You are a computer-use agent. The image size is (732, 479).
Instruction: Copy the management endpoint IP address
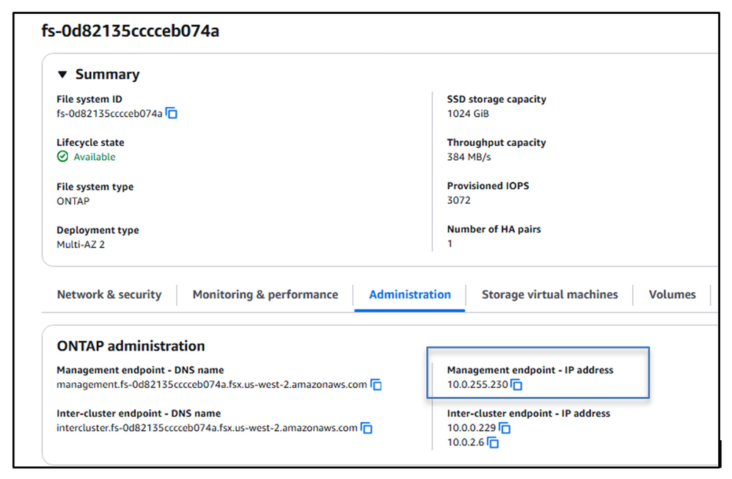tap(516, 384)
